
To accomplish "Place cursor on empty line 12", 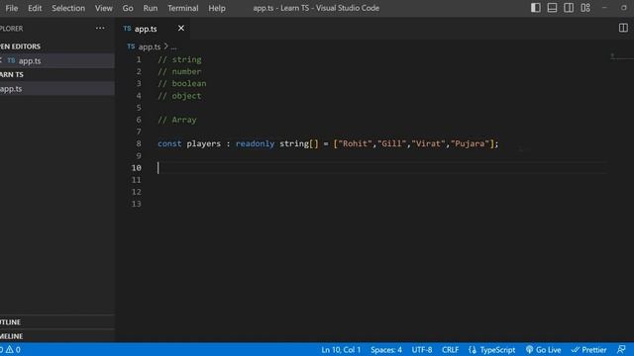I will (x=381, y=192).
